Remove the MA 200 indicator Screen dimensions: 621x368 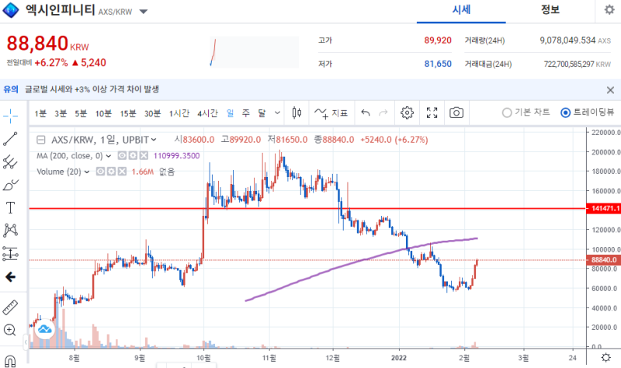pos(144,156)
